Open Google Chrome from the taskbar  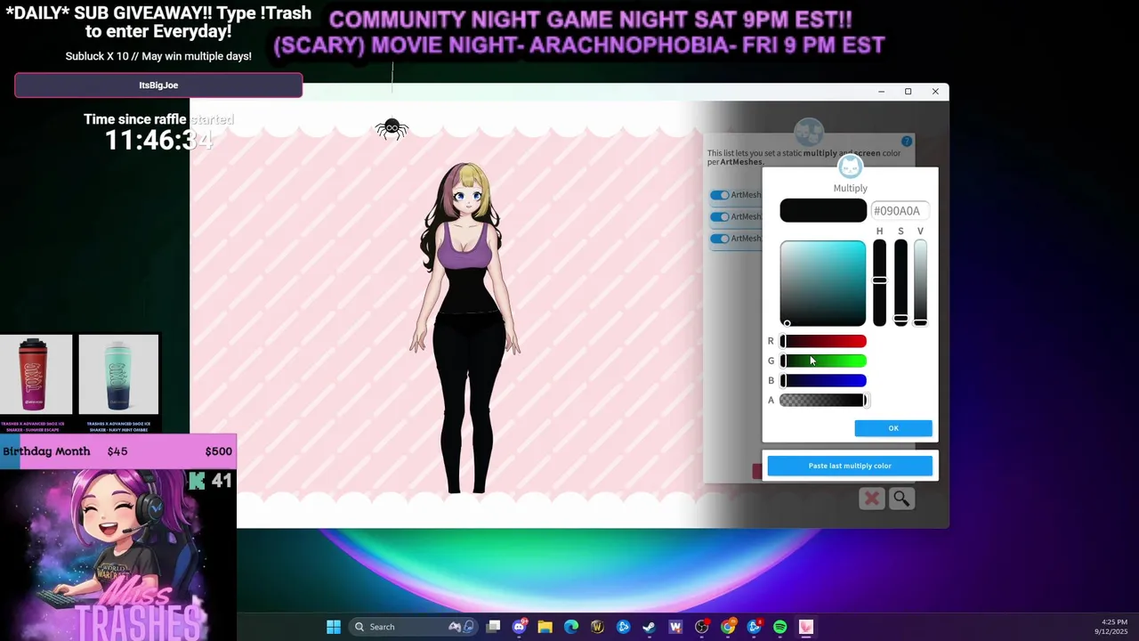click(728, 627)
